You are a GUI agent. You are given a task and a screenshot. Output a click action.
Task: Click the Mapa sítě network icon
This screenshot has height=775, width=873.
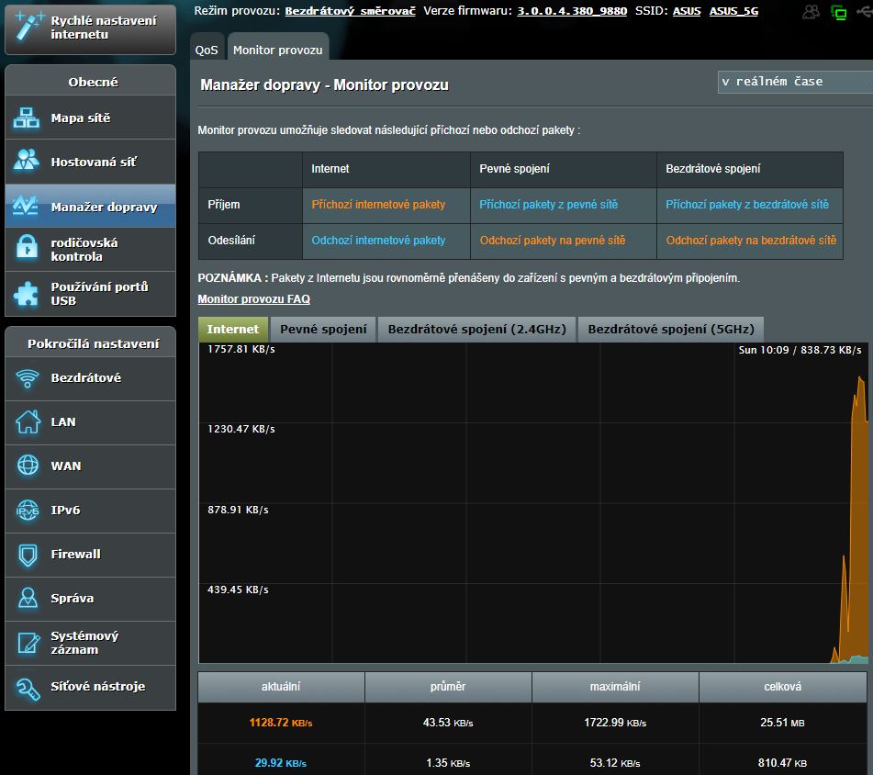point(27,118)
